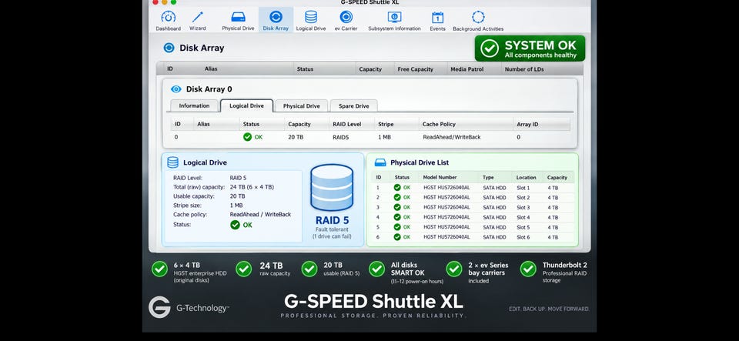This screenshot has width=739, height=341.
Task: Click the OK status icon for Slot 5 drive
Action: tap(397, 227)
